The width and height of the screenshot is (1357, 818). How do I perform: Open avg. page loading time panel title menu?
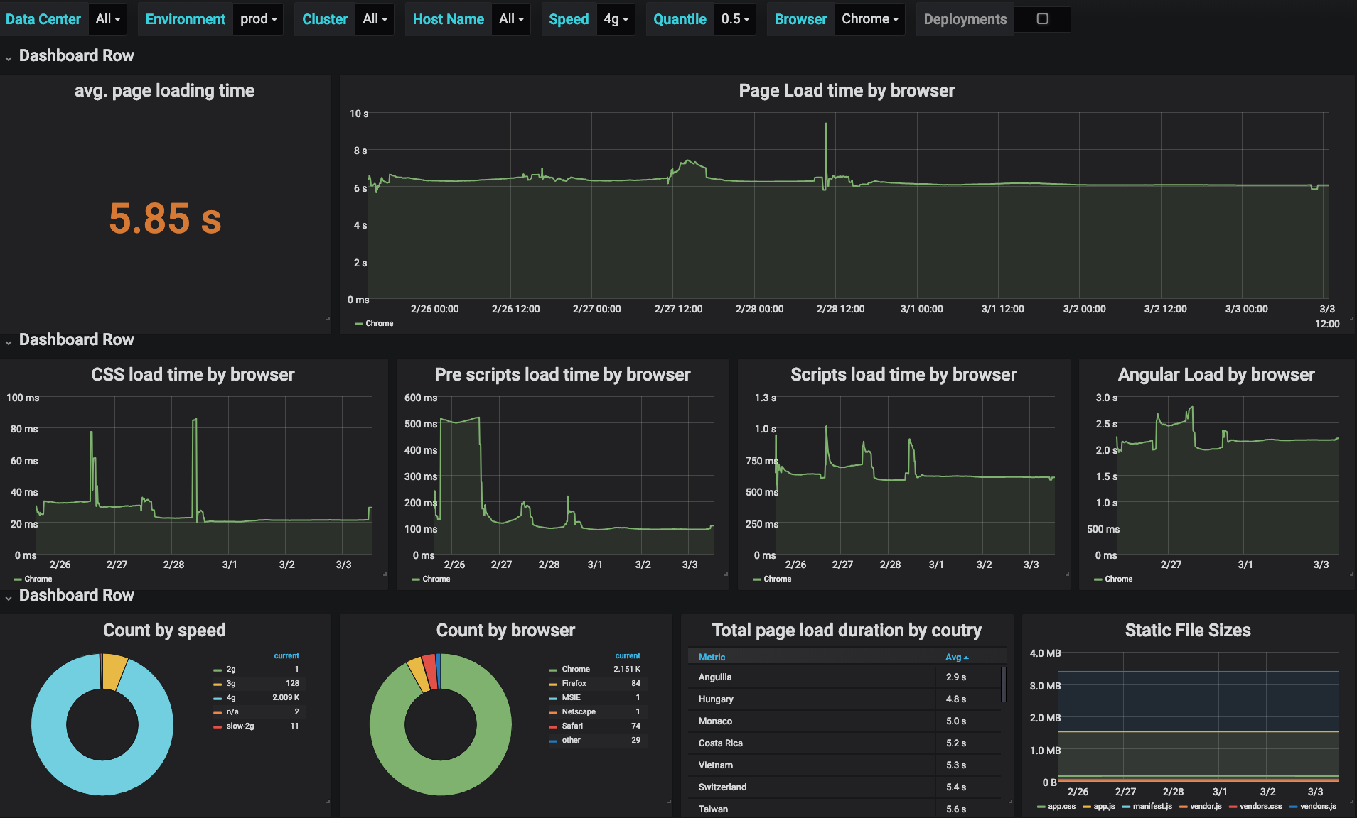(164, 91)
